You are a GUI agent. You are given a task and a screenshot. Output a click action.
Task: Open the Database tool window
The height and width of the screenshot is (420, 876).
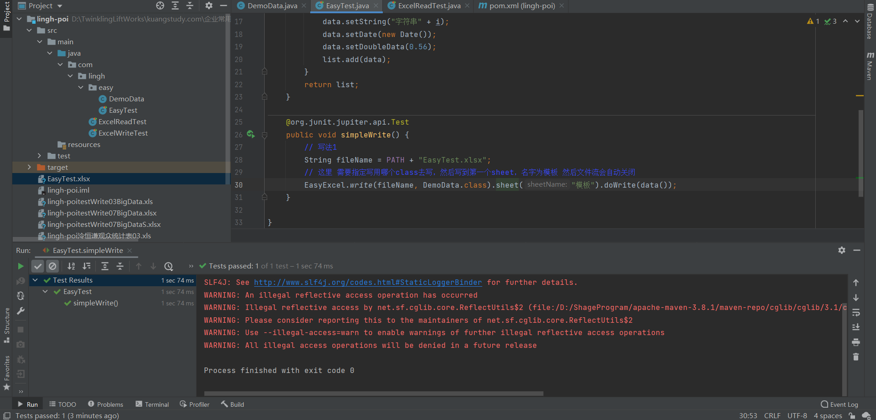(x=870, y=21)
